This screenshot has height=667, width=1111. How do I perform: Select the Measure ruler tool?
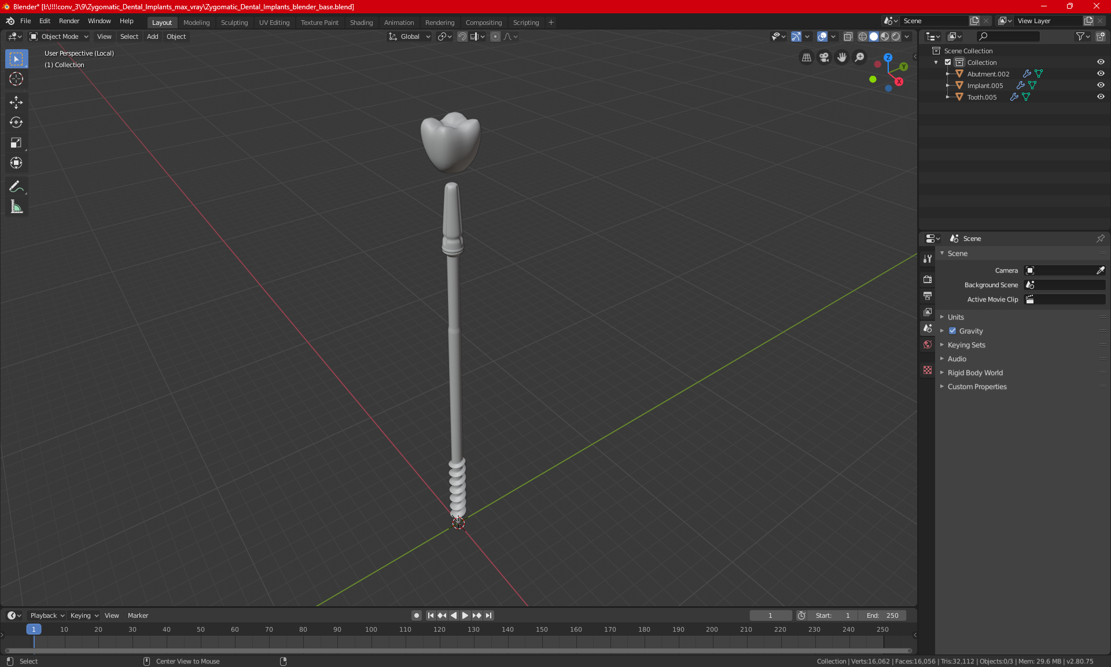[16, 207]
